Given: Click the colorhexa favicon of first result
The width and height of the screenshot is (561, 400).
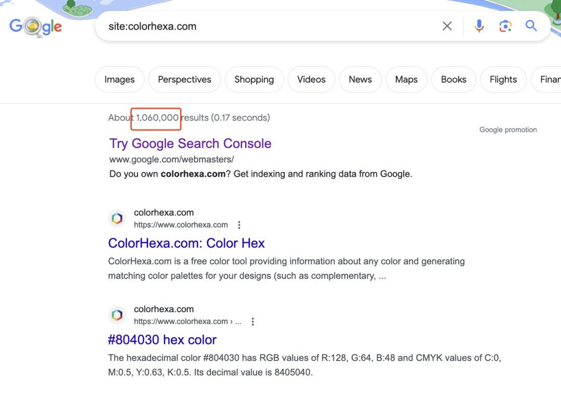Looking at the screenshot, I should coord(117,218).
